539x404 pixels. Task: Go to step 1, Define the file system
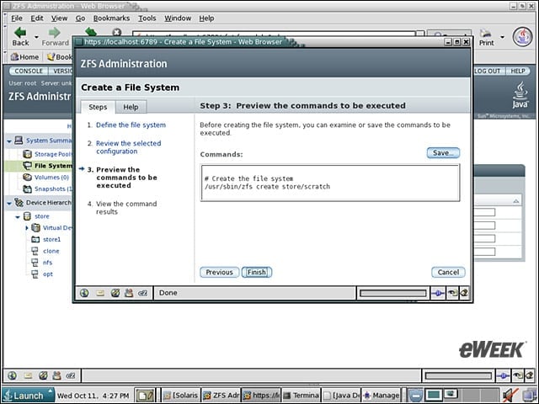131,125
